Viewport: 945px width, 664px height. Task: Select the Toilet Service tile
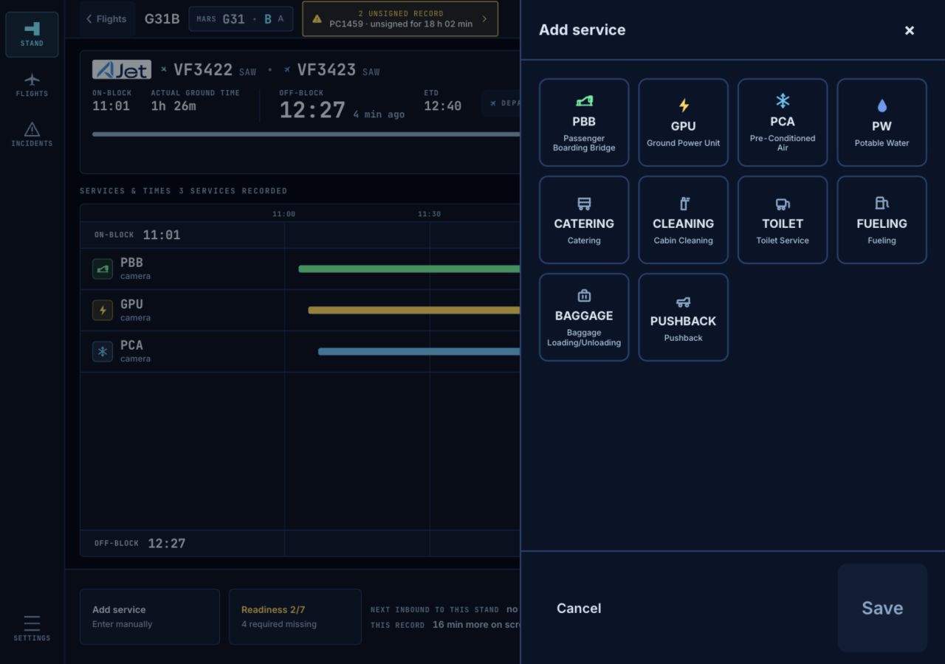783,220
